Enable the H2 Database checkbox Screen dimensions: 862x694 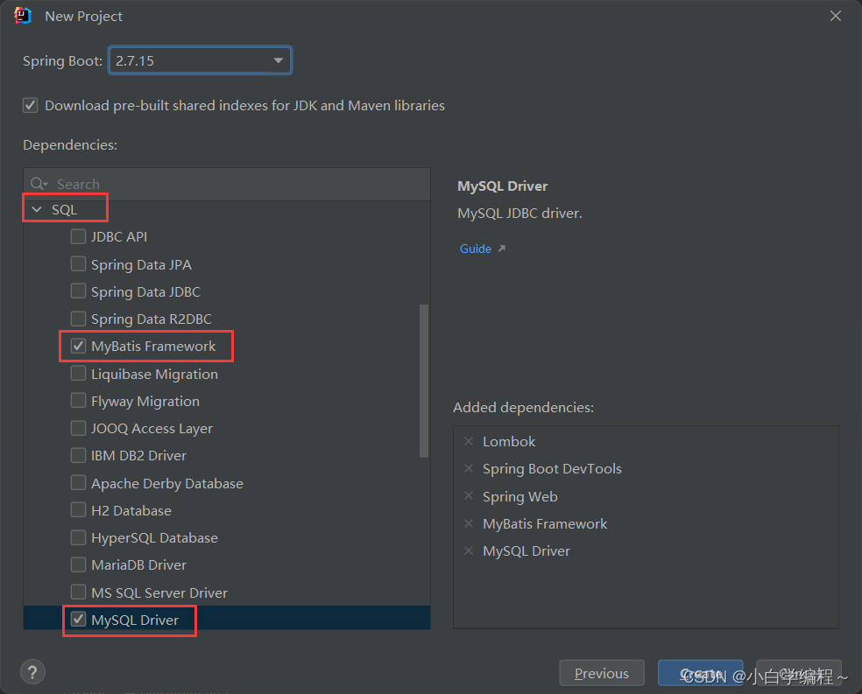(x=78, y=510)
